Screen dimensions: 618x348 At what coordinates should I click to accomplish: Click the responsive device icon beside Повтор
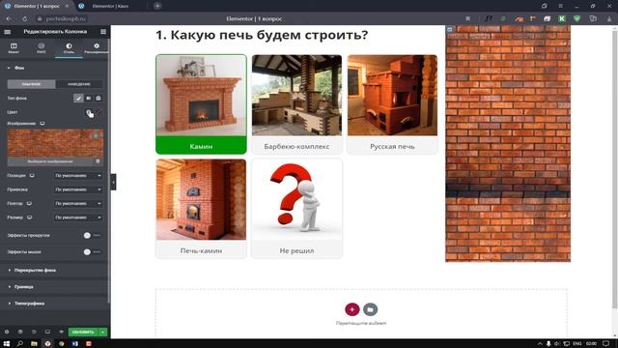29,204
